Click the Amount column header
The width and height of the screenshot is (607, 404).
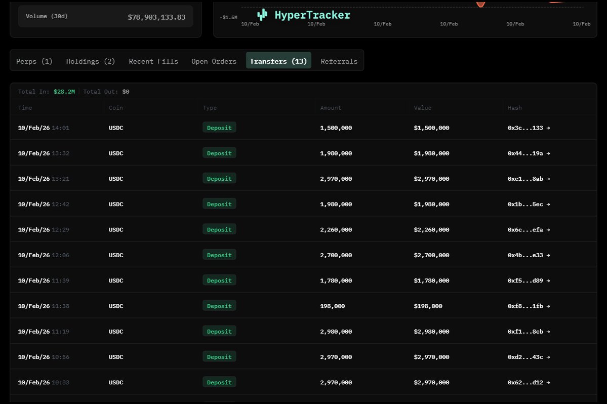click(331, 108)
